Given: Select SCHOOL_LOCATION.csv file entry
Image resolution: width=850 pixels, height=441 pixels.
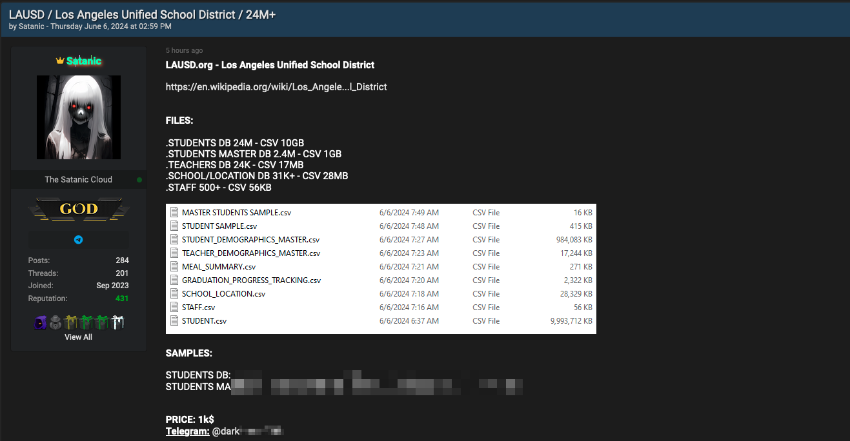Looking at the screenshot, I should (381, 293).
